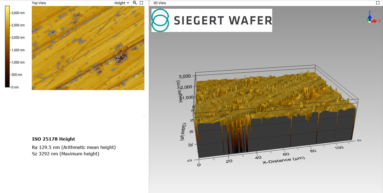Image resolution: width=383 pixels, height=193 pixels.
Task: Click the Ra 129.5 nm value line
Action: (x=74, y=147)
